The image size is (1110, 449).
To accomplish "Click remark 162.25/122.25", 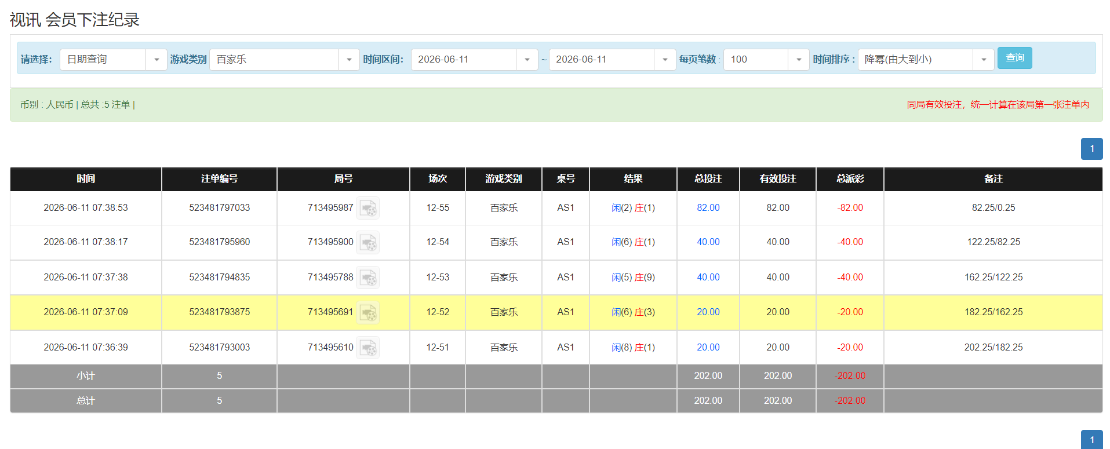I will tap(993, 278).
